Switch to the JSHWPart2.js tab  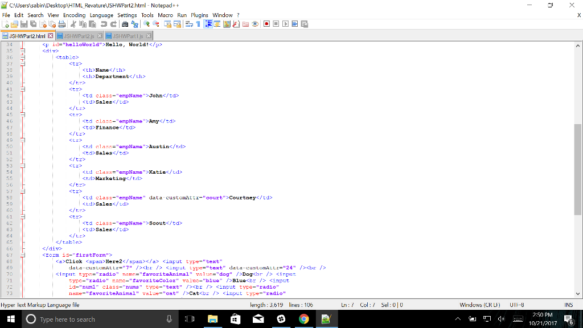(79, 36)
